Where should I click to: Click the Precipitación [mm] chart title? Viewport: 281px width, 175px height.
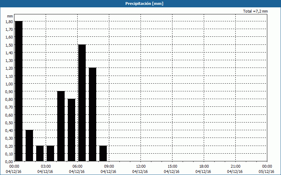click(144, 3)
